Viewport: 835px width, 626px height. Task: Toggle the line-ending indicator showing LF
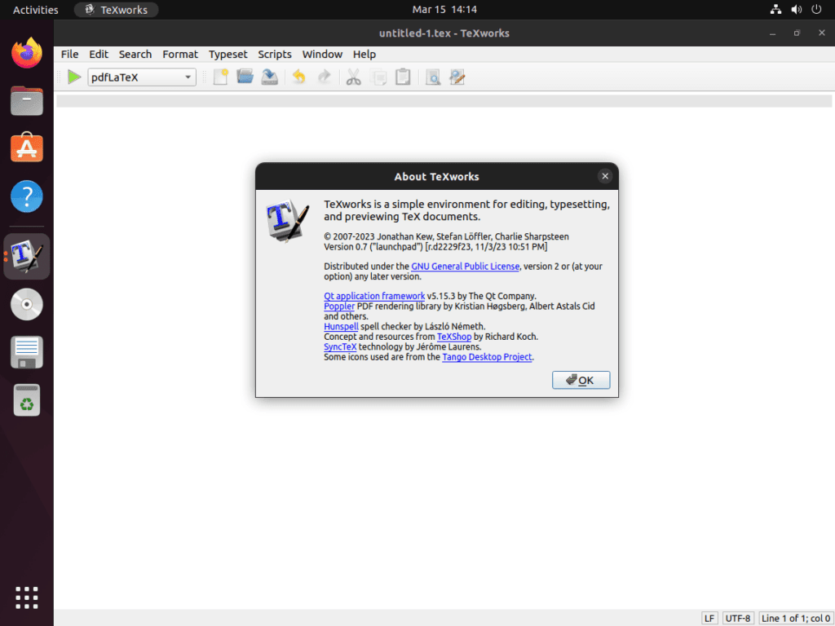709,618
